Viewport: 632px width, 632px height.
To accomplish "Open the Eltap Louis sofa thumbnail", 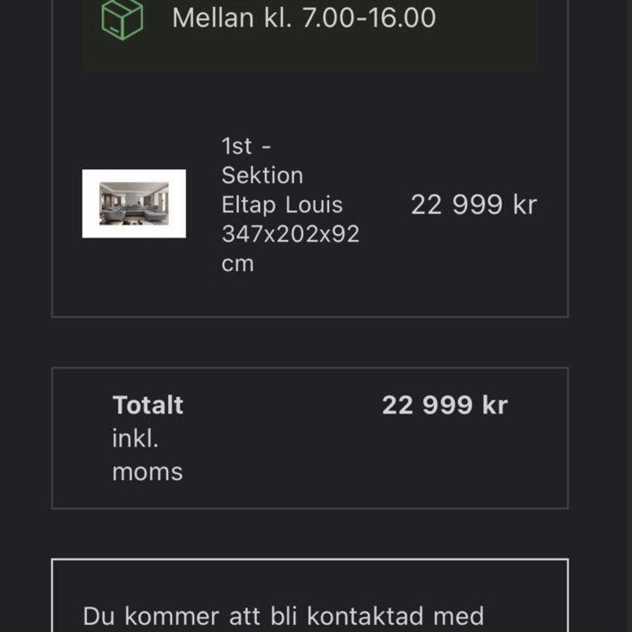I will click(134, 204).
